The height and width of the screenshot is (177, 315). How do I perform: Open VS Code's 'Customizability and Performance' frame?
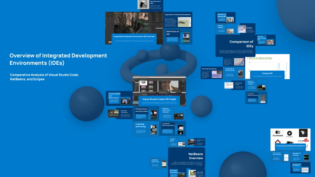click(x=119, y=98)
